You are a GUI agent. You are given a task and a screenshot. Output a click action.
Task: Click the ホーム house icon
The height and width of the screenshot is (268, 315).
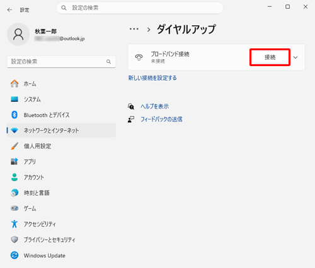tap(14, 84)
